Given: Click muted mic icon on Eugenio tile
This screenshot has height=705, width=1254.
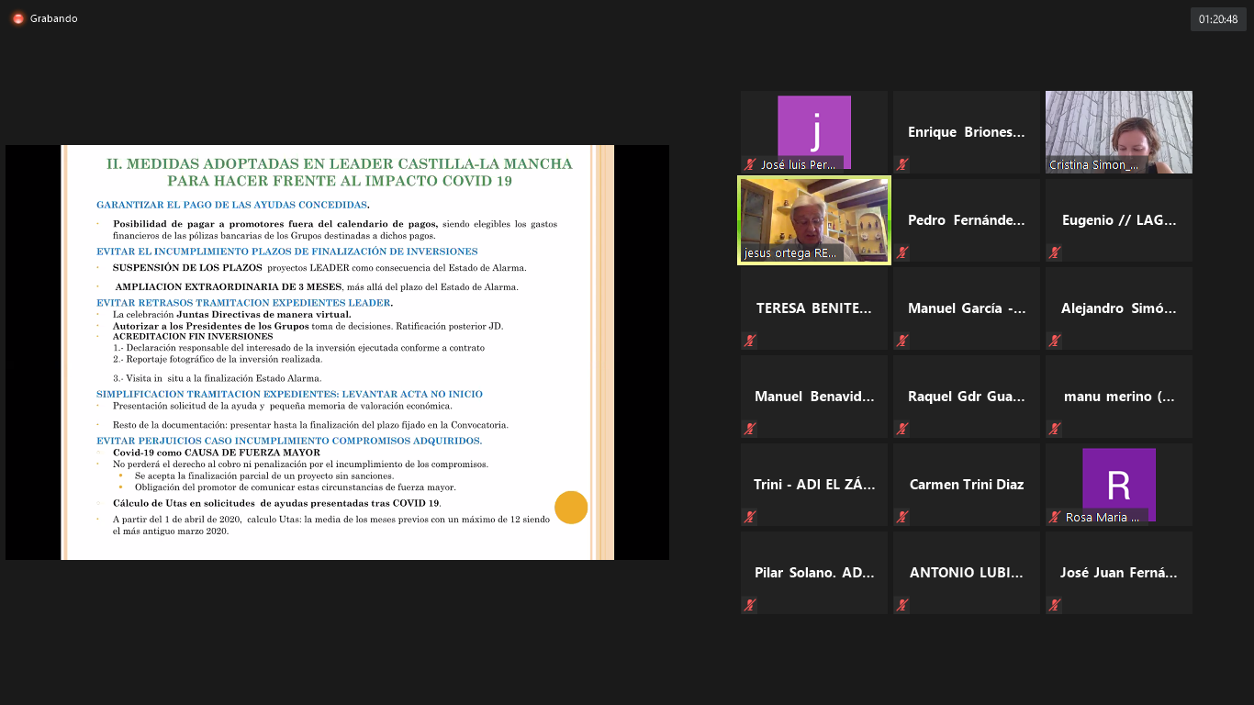Looking at the screenshot, I should [1055, 253].
